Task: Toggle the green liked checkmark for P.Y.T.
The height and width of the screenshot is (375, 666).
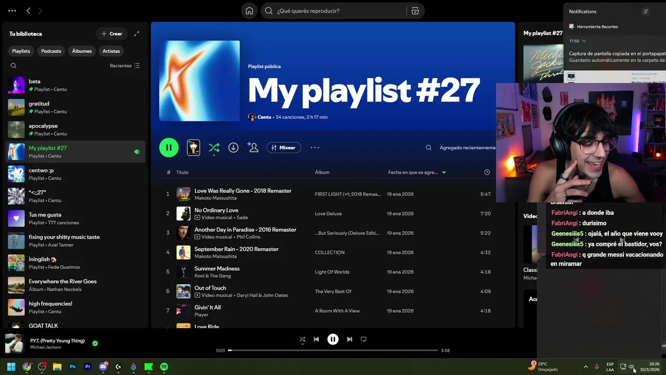Action: (95, 343)
